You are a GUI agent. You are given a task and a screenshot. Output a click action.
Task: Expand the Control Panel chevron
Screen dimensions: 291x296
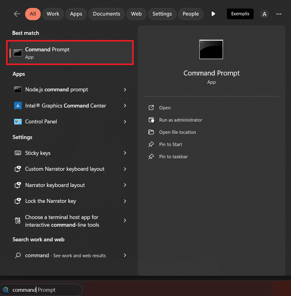pyautogui.click(x=125, y=122)
